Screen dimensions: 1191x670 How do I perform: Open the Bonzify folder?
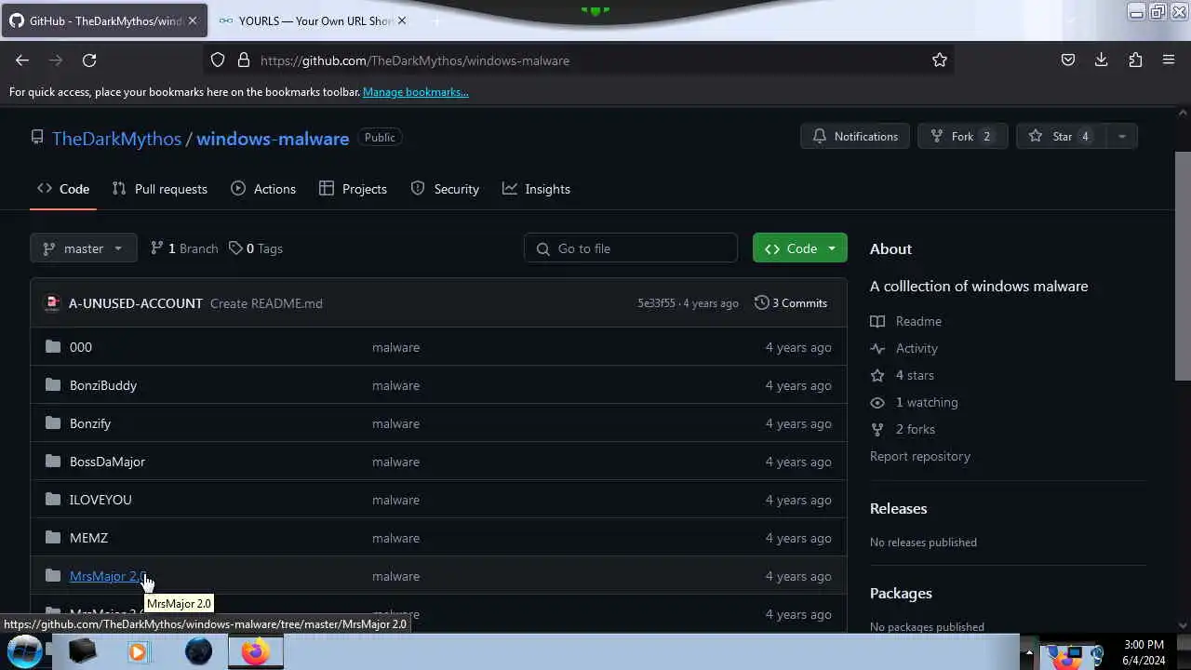click(x=90, y=423)
